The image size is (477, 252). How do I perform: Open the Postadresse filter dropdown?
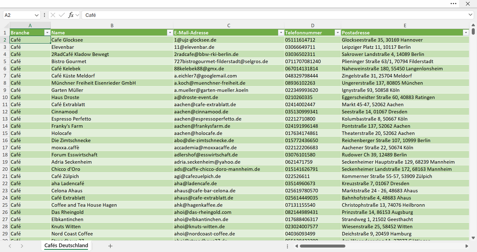click(x=466, y=33)
